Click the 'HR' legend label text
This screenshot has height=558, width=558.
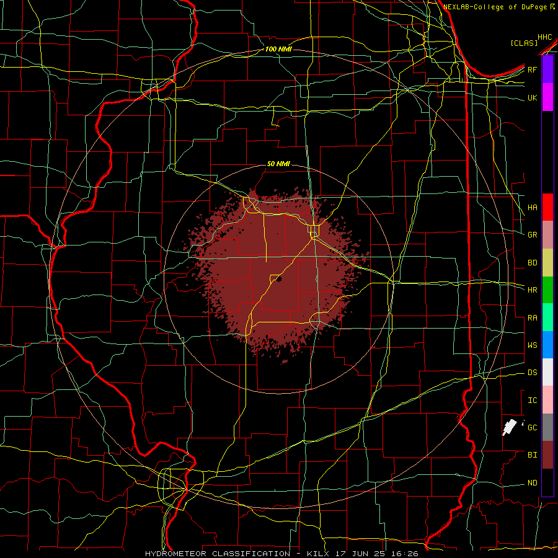click(x=533, y=290)
